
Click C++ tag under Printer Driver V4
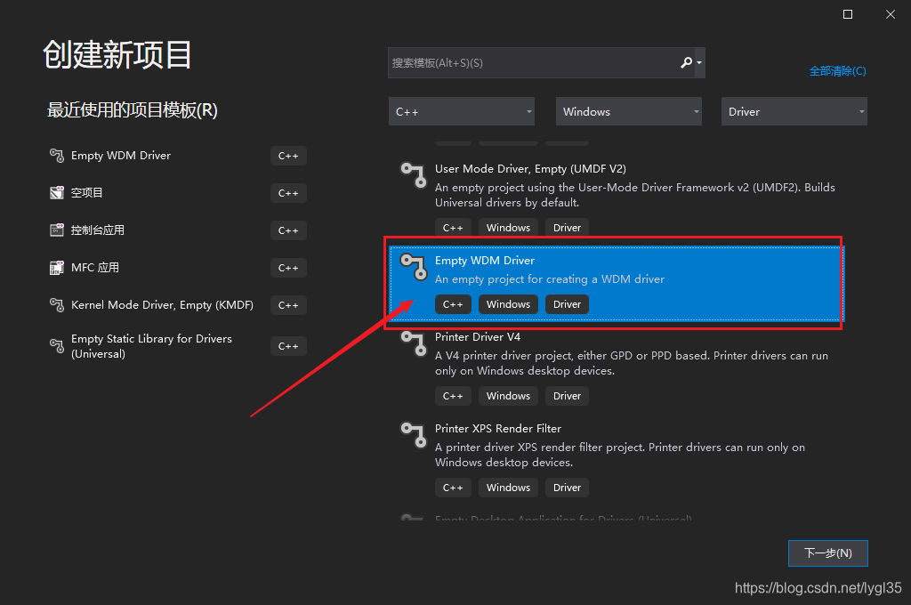pos(453,396)
